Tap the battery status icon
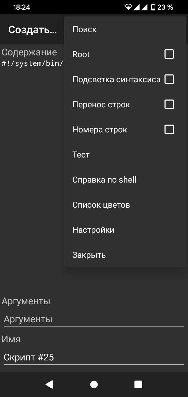Viewport: 188px width, 397px height. tap(154, 7)
